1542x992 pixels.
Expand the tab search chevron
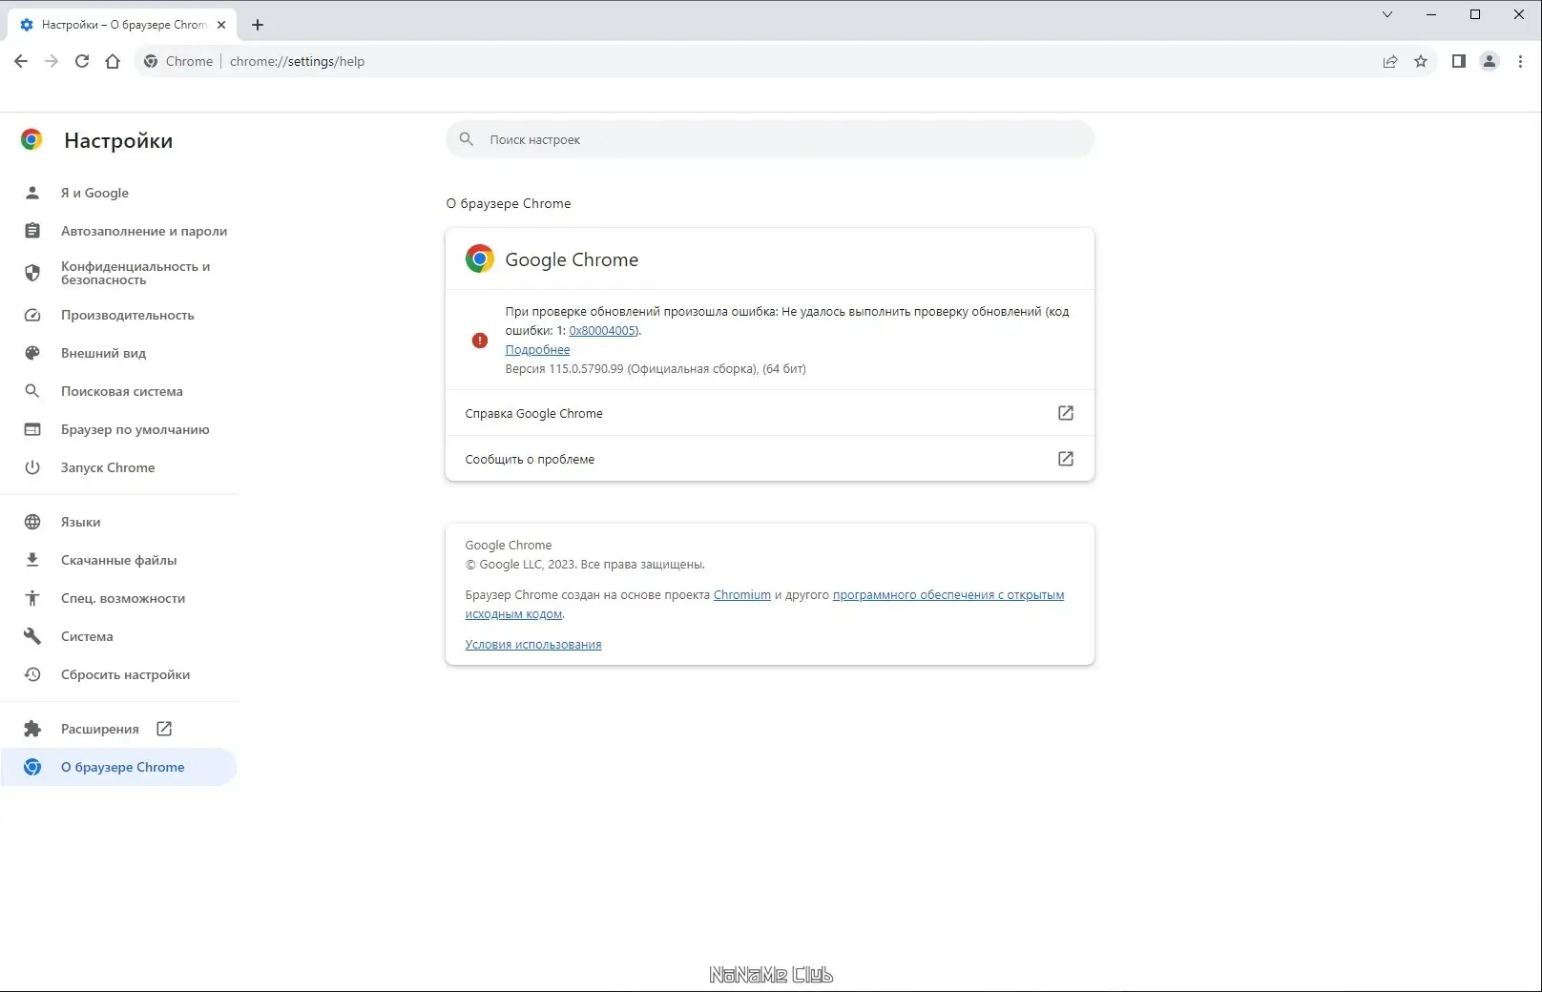(x=1387, y=14)
